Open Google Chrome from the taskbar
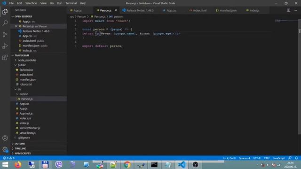This screenshot has width=301, height=169. 127,165
